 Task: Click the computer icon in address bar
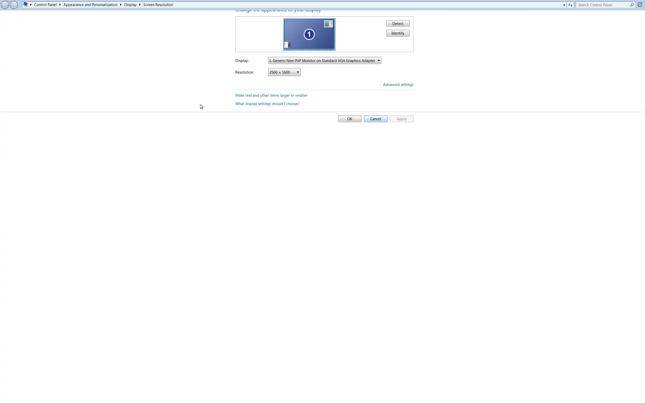coord(26,5)
